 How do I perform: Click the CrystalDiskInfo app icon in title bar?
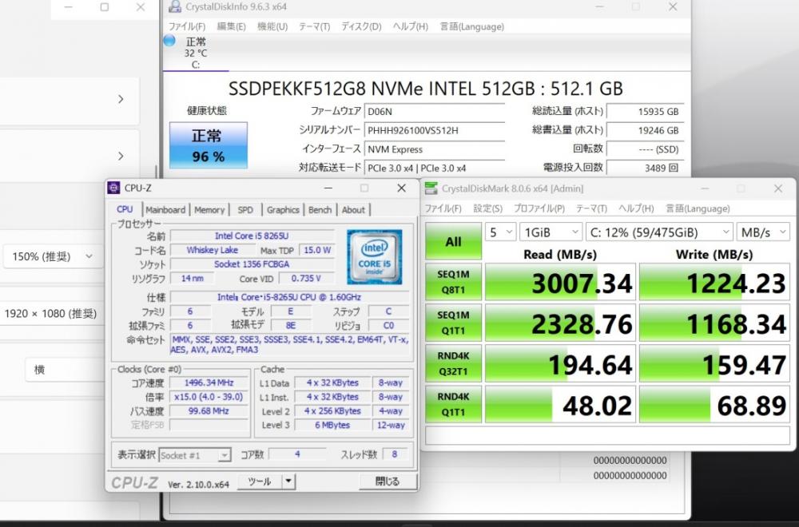click(x=175, y=6)
